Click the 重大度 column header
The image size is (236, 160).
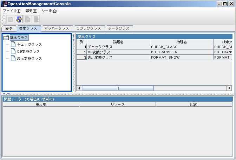tap(41, 104)
